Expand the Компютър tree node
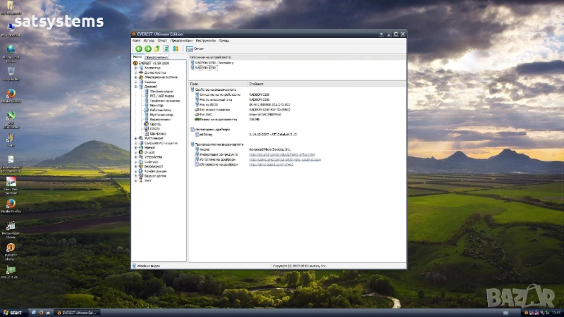 point(135,68)
